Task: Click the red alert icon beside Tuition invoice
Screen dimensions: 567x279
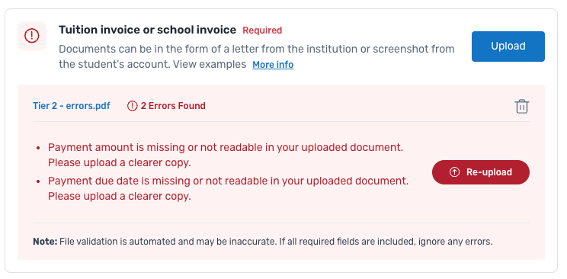Action: [32, 36]
